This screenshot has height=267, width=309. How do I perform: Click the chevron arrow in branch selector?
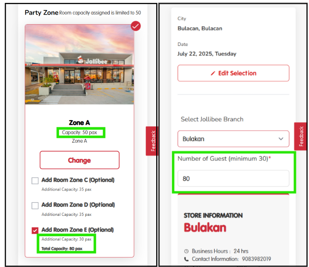click(281, 139)
